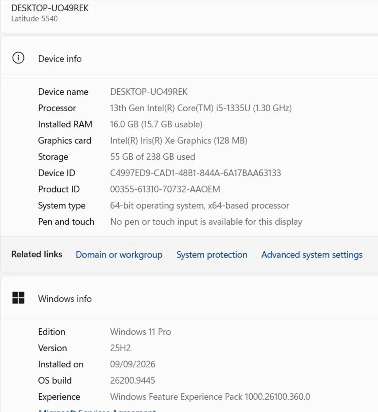
Task: Select the Device name value DESKTOP-UO49REK
Action: pyautogui.click(x=149, y=92)
